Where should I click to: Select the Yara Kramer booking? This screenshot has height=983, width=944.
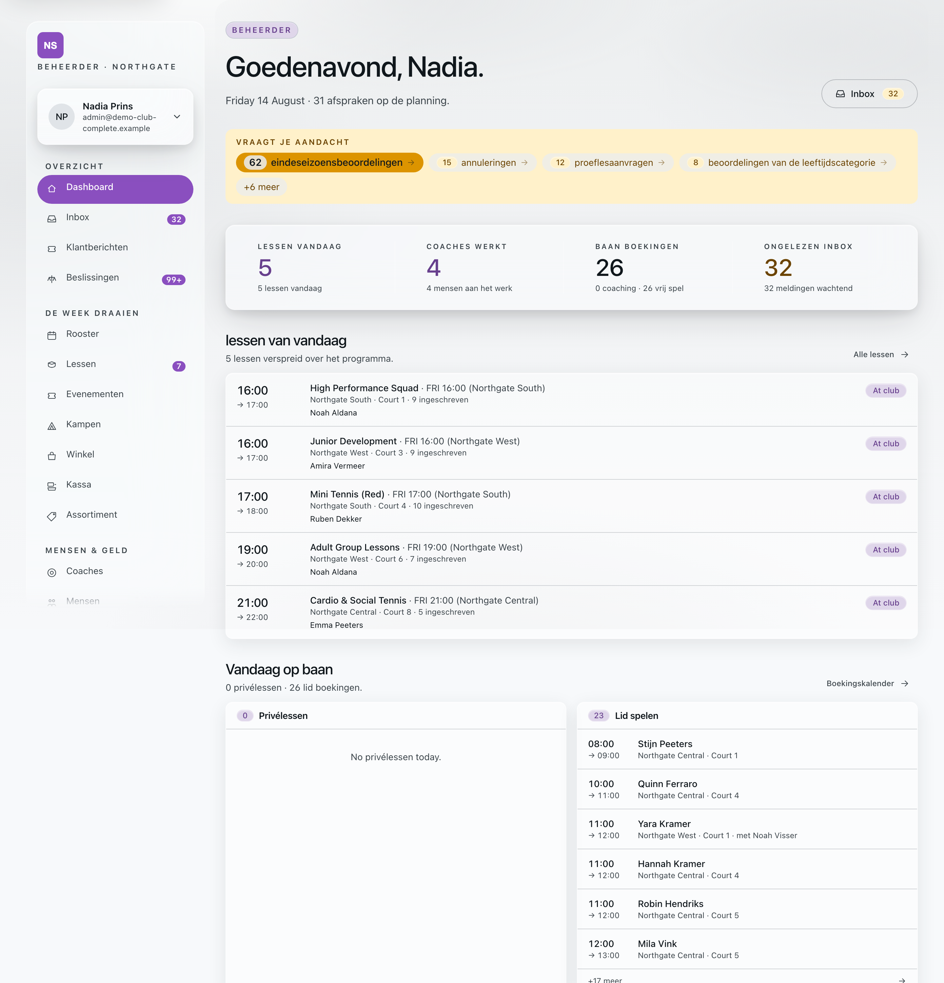747,830
